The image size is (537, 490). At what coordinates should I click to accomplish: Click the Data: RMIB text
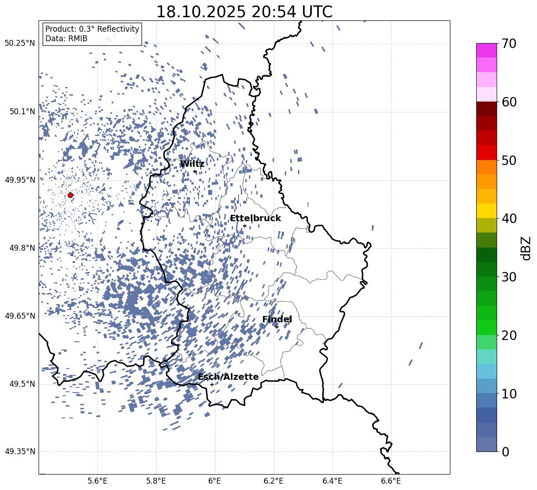pyautogui.click(x=66, y=39)
